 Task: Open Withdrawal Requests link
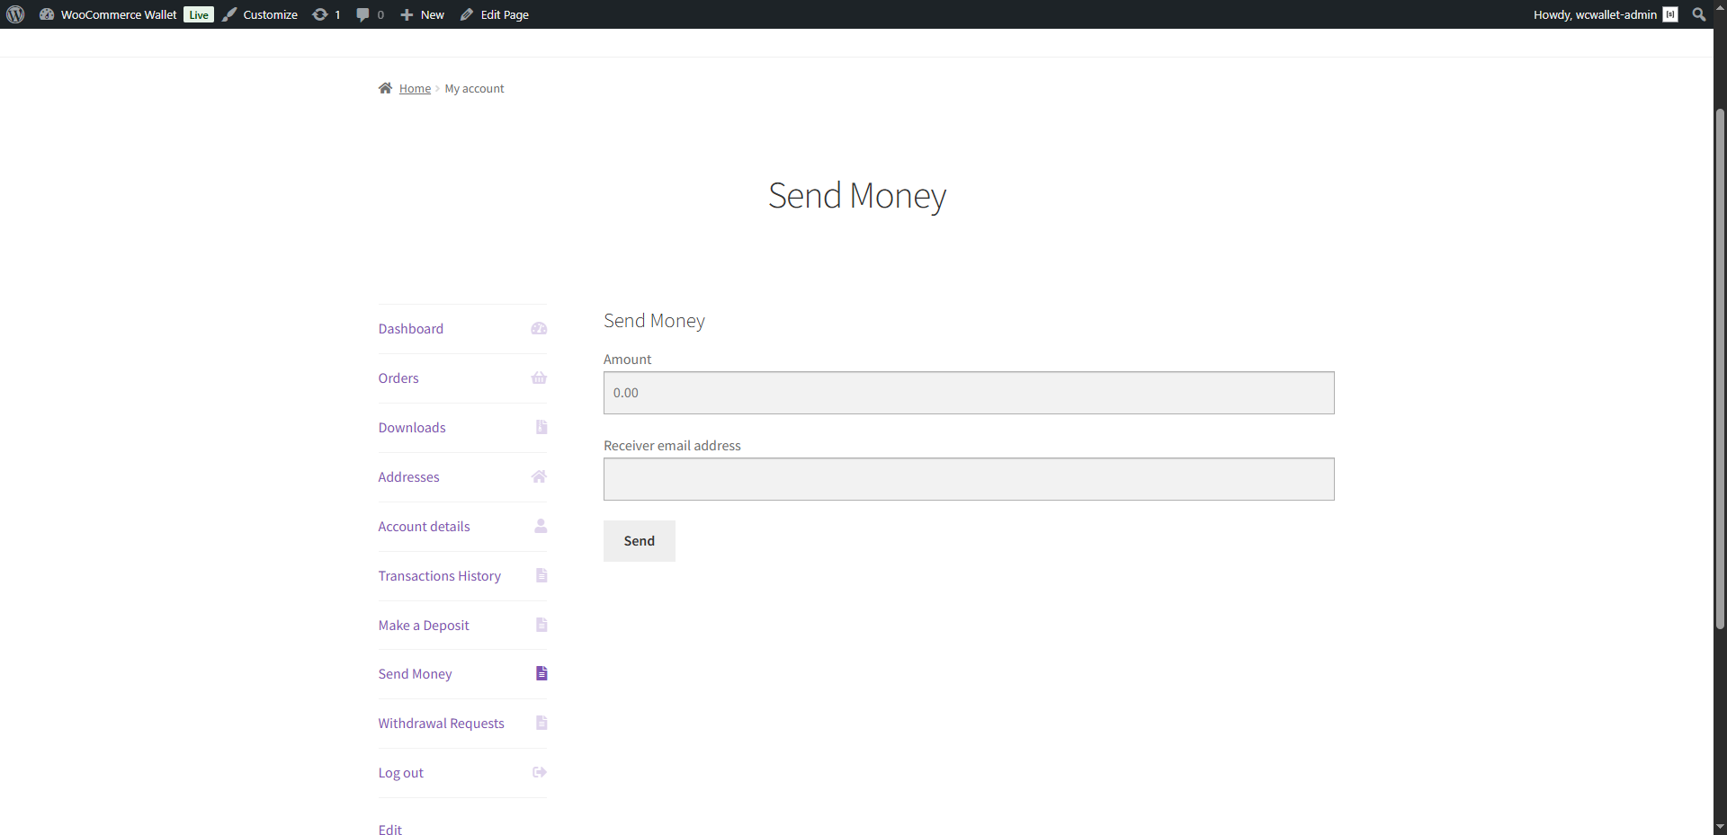point(441,724)
